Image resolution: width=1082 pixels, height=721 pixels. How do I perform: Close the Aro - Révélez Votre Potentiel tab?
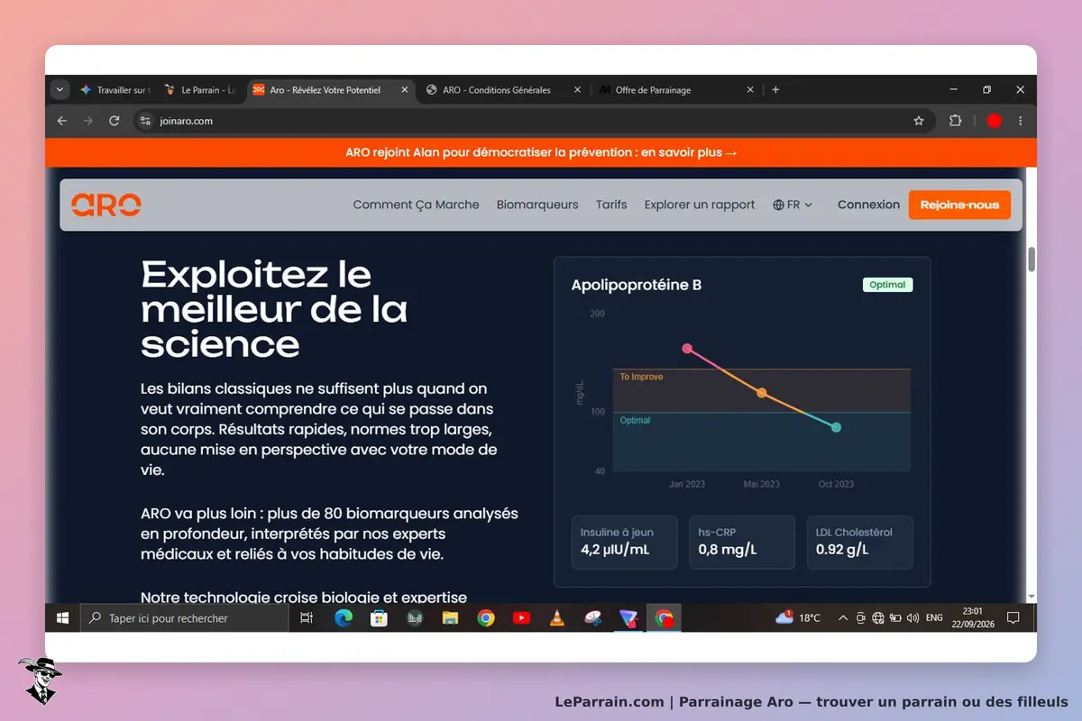[405, 90]
